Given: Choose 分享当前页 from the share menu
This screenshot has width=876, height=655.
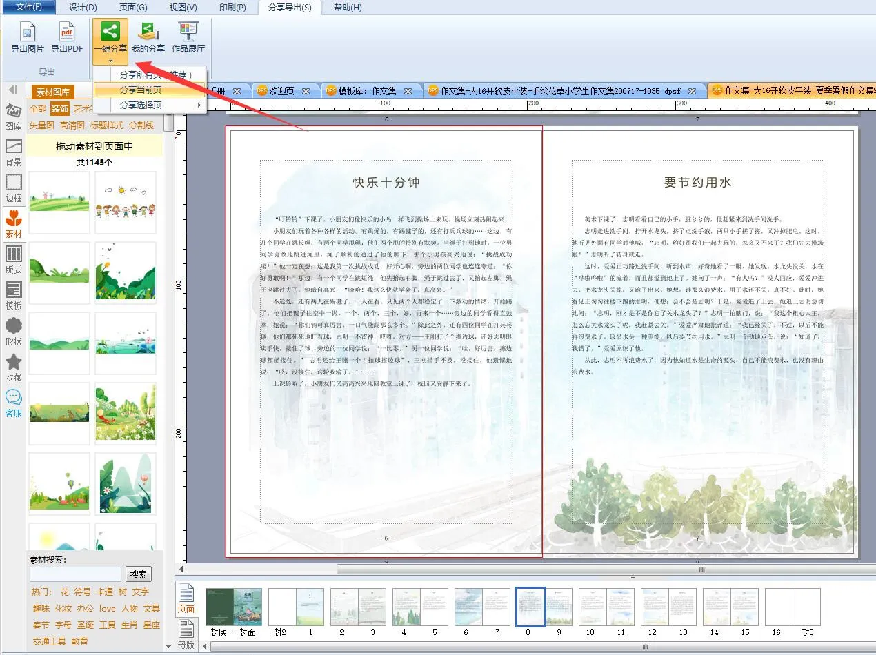Looking at the screenshot, I should point(141,90).
